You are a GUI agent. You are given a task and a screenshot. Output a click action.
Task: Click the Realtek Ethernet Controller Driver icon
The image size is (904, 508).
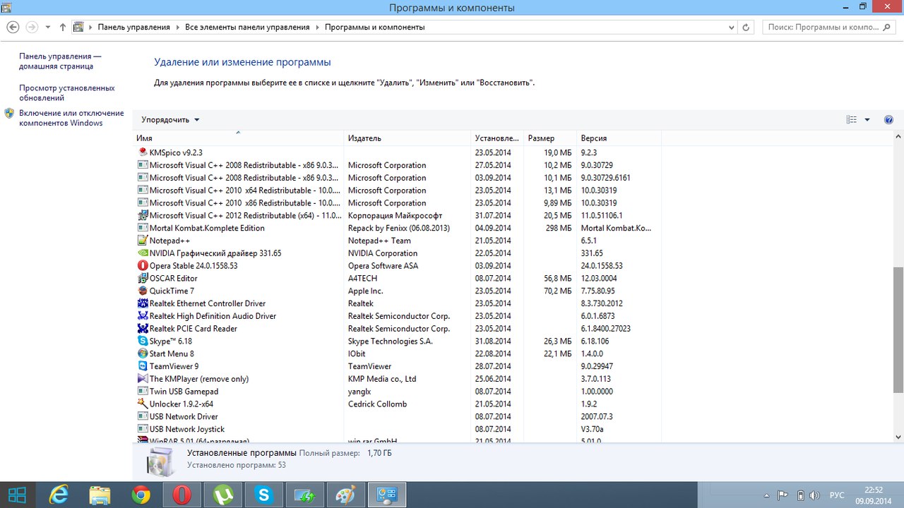pos(143,303)
